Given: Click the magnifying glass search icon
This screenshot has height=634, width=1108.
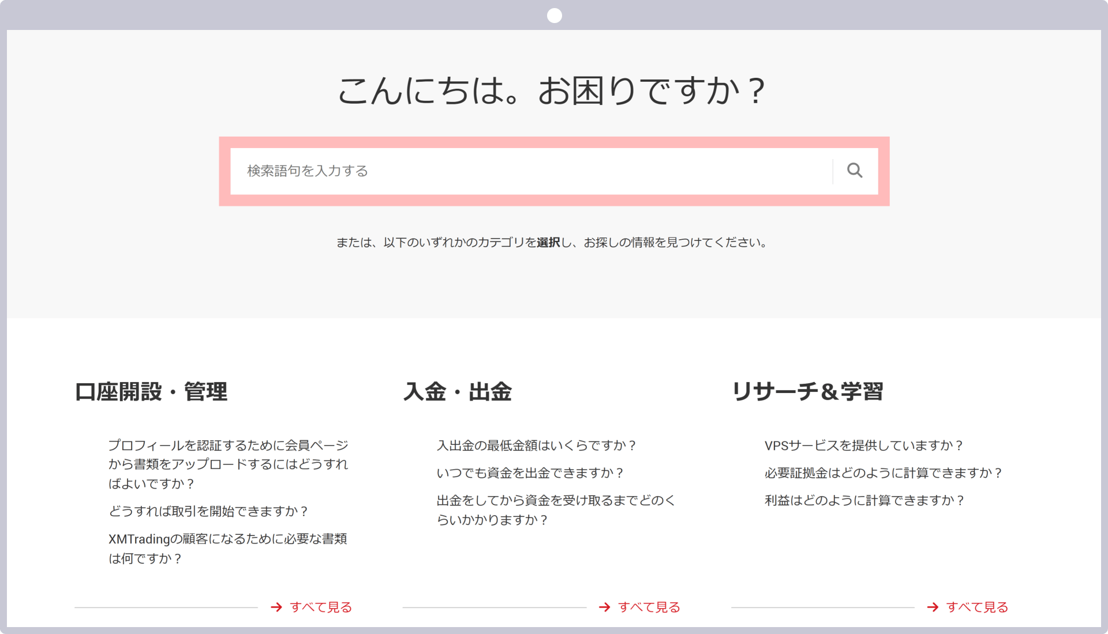Looking at the screenshot, I should click(854, 171).
